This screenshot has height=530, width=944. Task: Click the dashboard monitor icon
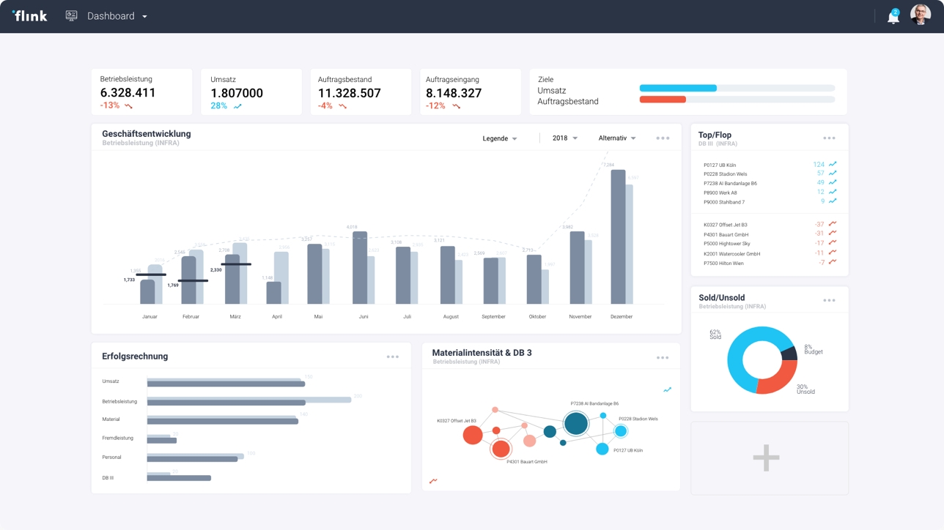[x=71, y=15]
